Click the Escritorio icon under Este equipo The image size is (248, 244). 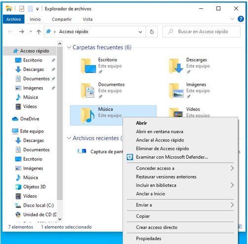point(18,159)
